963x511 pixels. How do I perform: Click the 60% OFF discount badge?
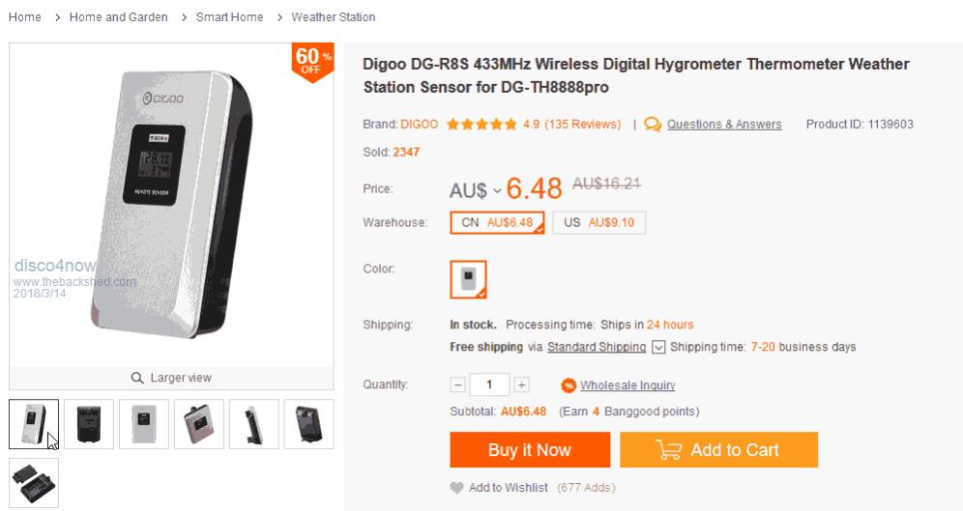point(312,62)
